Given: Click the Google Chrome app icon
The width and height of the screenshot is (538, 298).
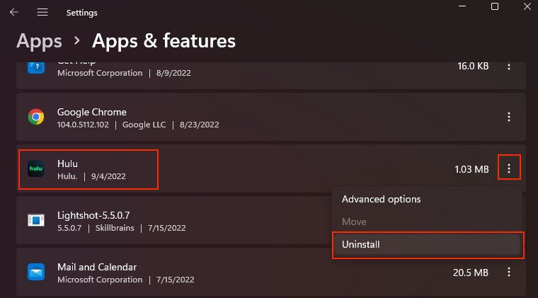Looking at the screenshot, I should click(36, 117).
